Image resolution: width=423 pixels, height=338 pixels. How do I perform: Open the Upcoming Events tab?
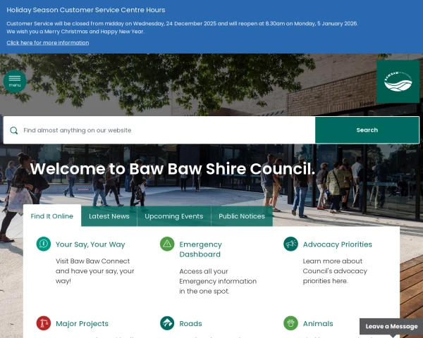coord(174,216)
